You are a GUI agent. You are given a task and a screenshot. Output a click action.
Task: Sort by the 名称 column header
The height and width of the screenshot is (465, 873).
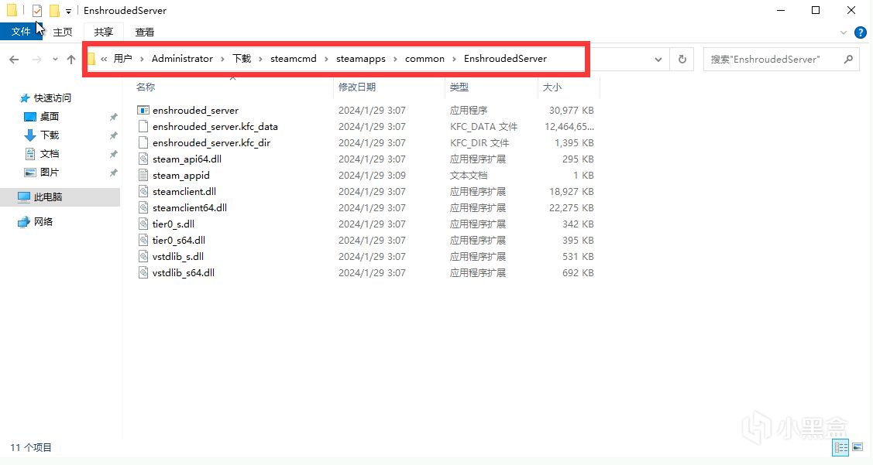click(x=146, y=87)
